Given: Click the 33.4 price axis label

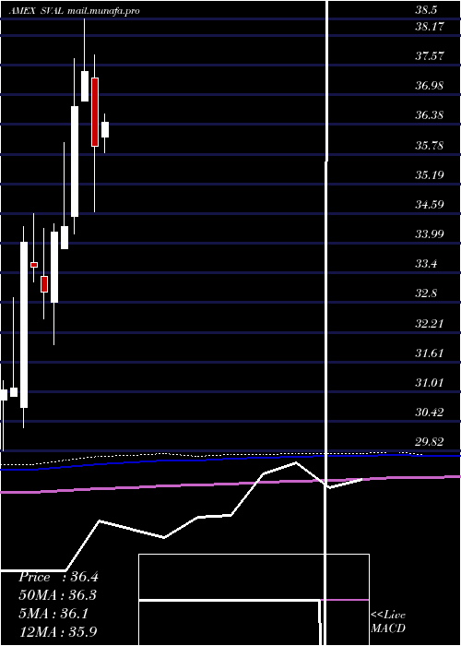Looking at the screenshot, I should pyautogui.click(x=426, y=264).
